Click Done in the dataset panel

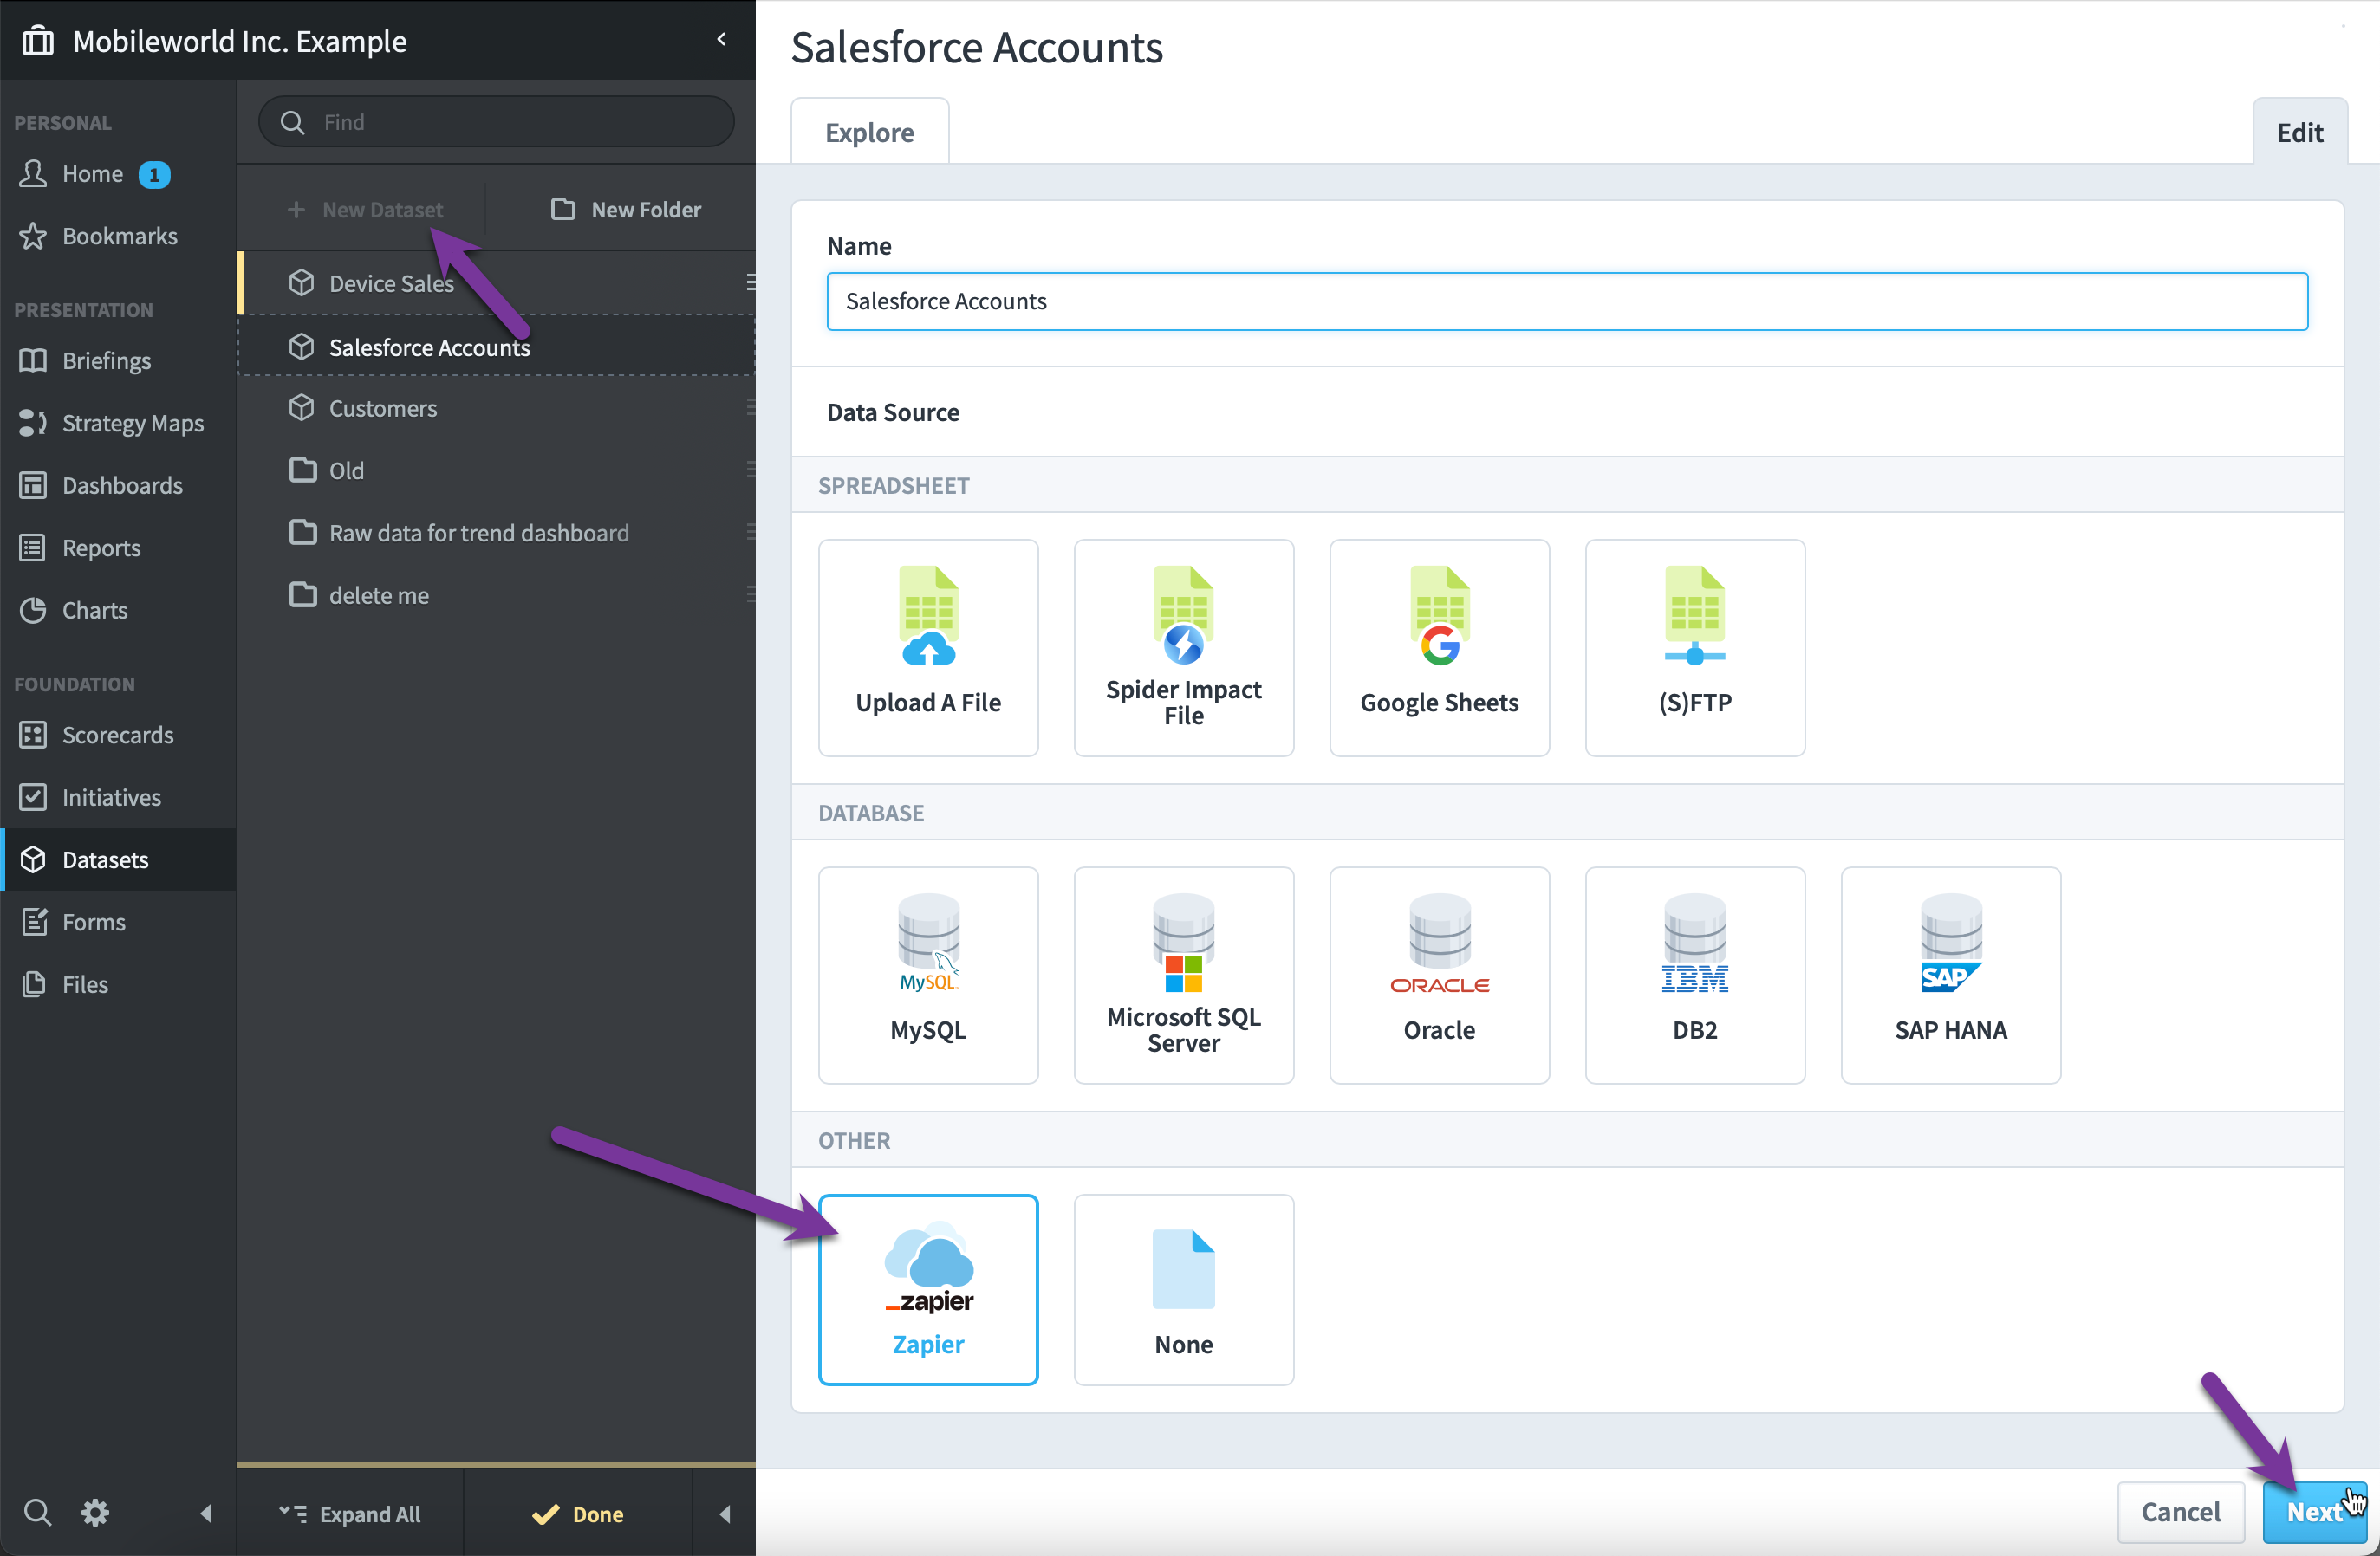(x=578, y=1513)
